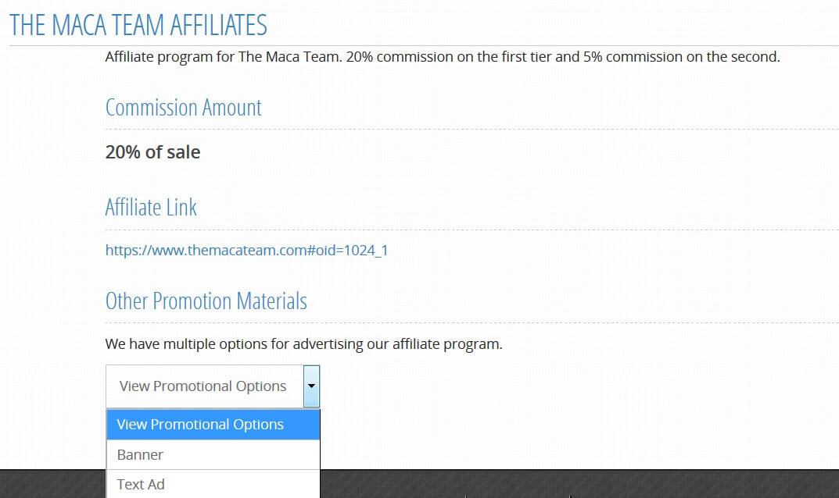Click the horizontal rule below page title
839x498 pixels.
click(424, 46)
